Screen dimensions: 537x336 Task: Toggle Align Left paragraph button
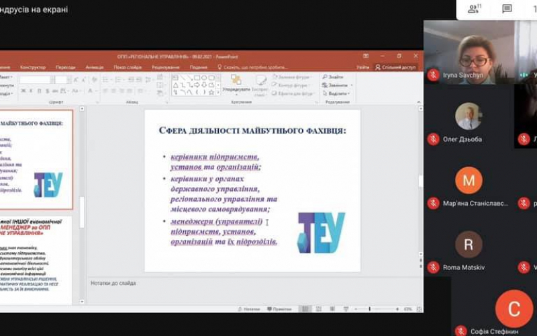click(105, 91)
